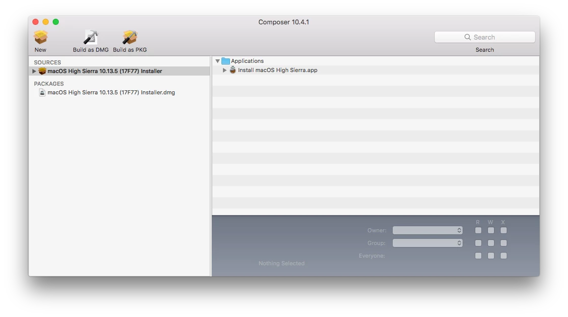
Task: Toggle Everyone read permission checkbox
Action: (x=478, y=256)
